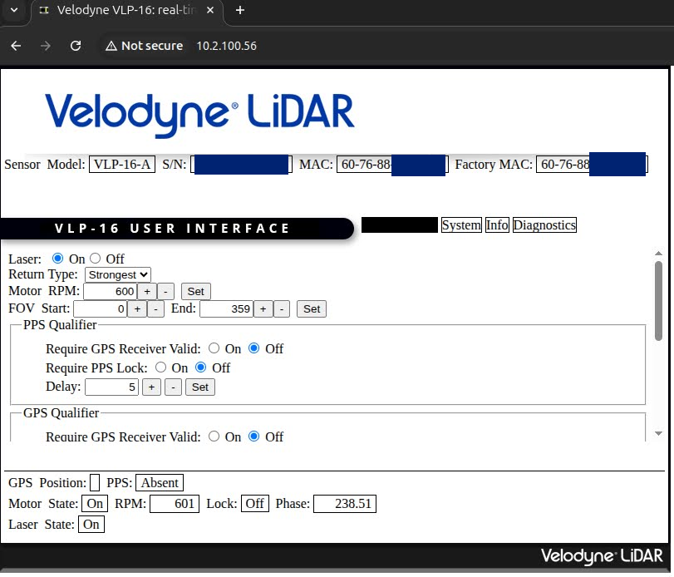
Task: Click the PPS Delay input field
Action: pyautogui.click(x=111, y=387)
